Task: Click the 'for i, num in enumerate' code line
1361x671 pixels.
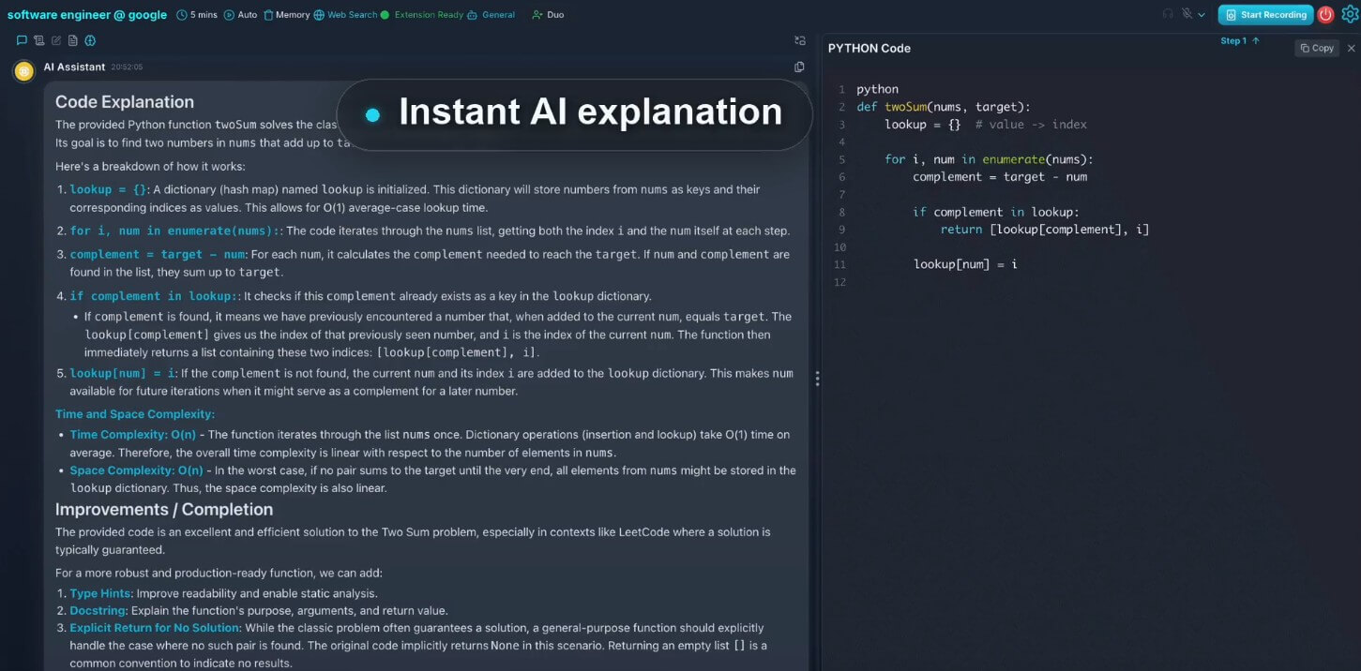Action: coord(989,159)
